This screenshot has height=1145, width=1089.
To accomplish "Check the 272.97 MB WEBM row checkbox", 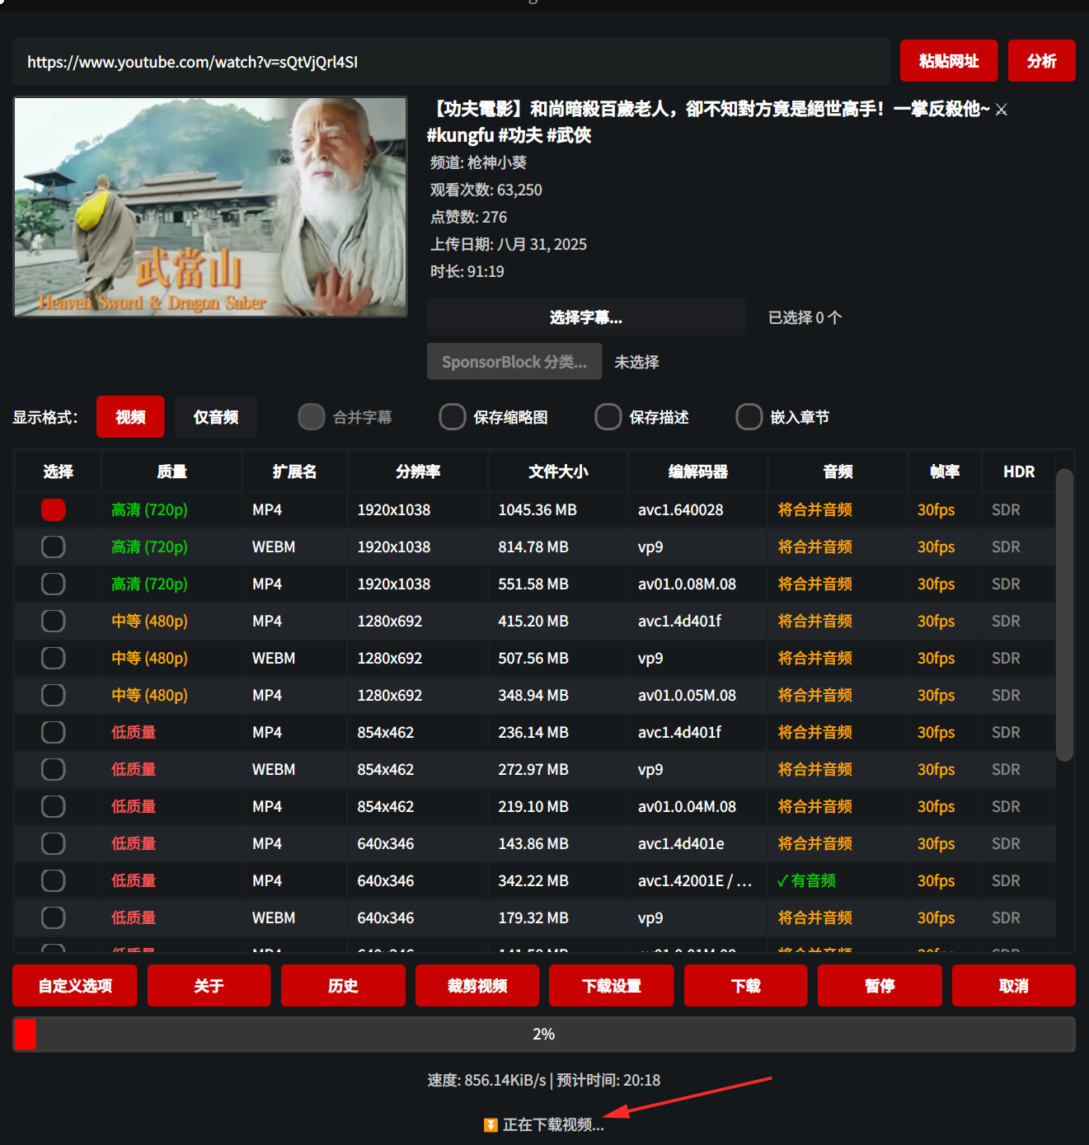I will click(x=54, y=769).
